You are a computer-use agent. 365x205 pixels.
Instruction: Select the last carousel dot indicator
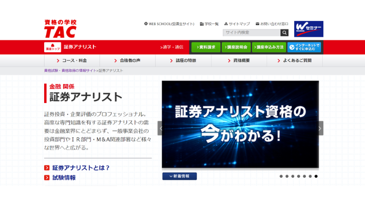click(x=316, y=176)
